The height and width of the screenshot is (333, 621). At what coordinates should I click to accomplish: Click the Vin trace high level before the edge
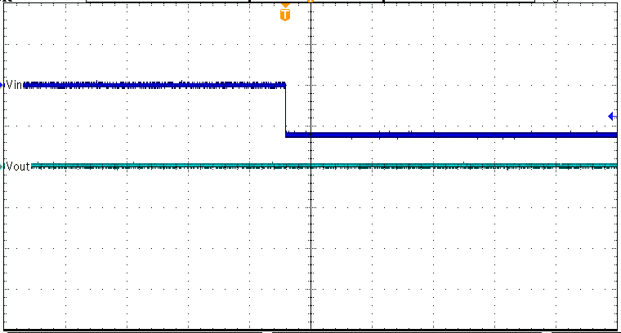point(155,84)
